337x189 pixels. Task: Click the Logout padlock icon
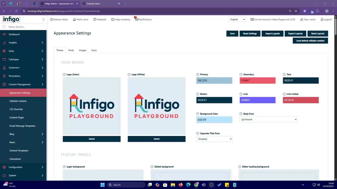pyautogui.click(x=322, y=19)
